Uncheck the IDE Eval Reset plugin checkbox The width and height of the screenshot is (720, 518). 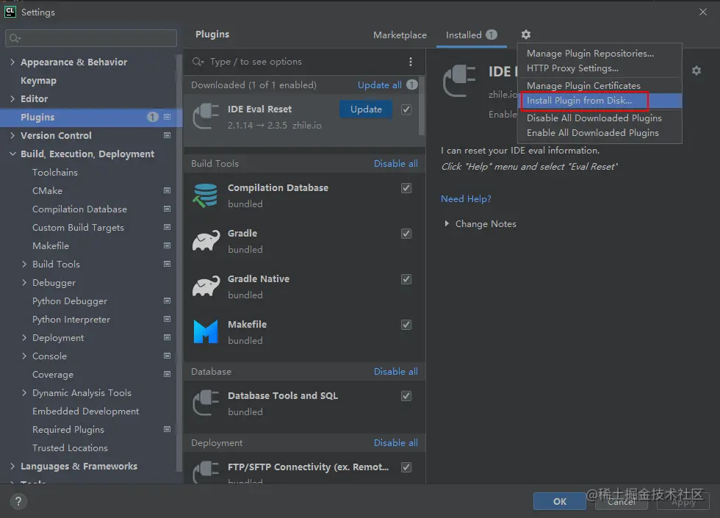pos(406,109)
